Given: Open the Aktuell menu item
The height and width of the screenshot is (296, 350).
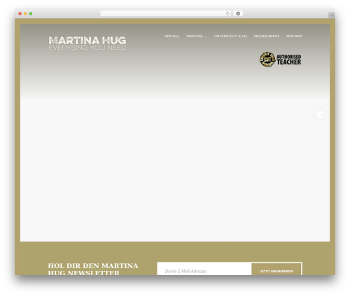Looking at the screenshot, I should [172, 36].
